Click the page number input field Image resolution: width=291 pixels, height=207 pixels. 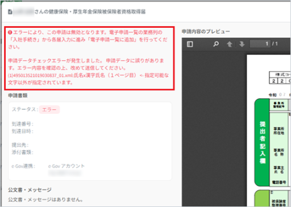click(260, 44)
